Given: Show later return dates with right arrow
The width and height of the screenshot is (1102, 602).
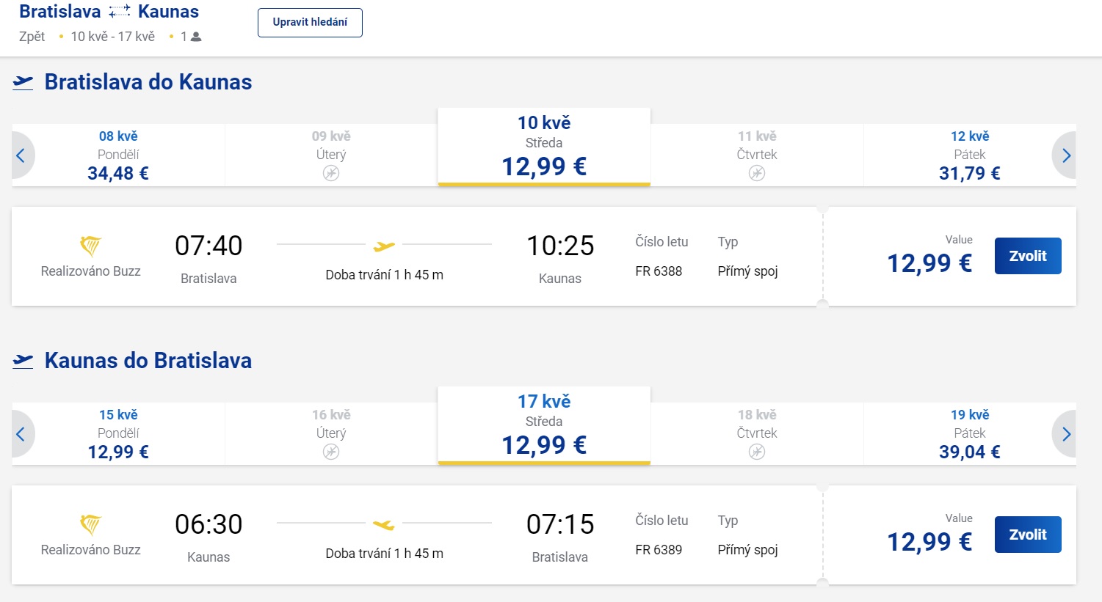Looking at the screenshot, I should click(1066, 434).
